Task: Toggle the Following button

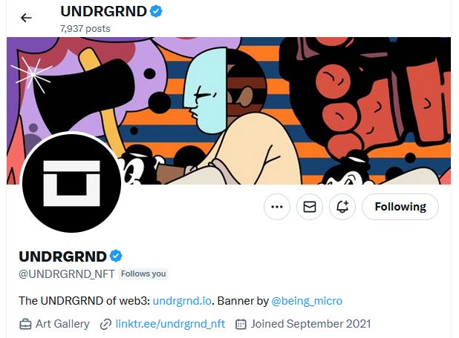Action: click(x=400, y=207)
